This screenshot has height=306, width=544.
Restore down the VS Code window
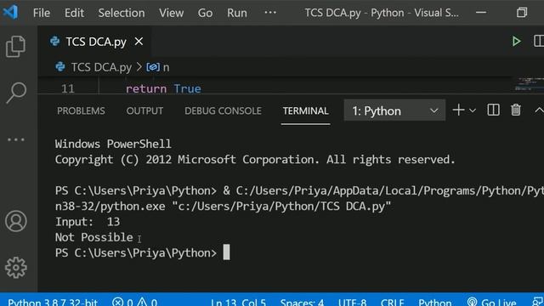coord(522,13)
